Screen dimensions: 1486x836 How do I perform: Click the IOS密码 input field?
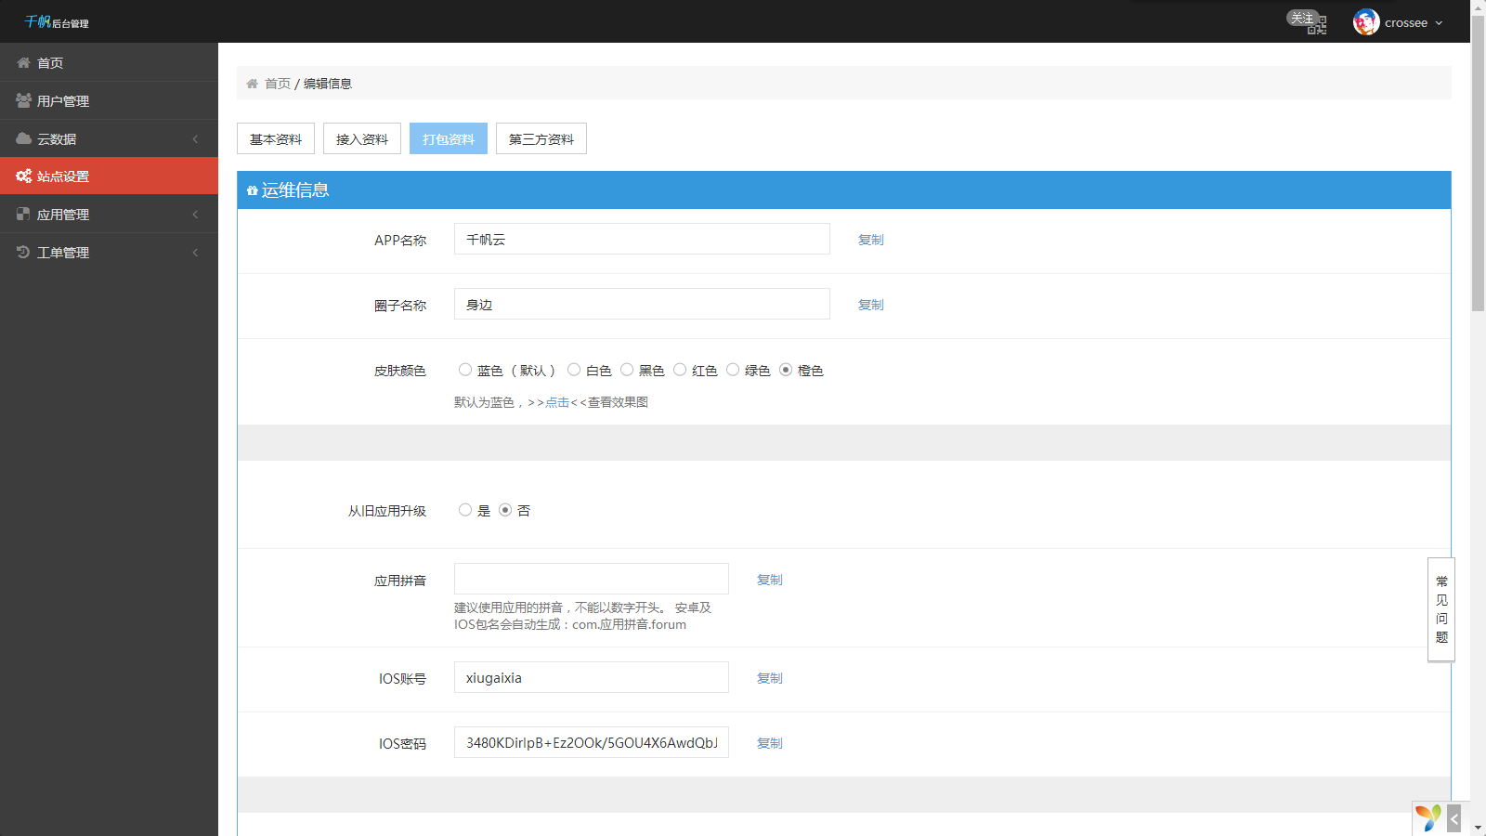click(x=592, y=742)
